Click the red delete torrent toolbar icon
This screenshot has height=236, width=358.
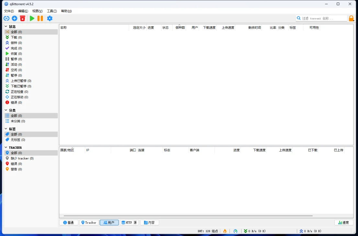point(22,18)
